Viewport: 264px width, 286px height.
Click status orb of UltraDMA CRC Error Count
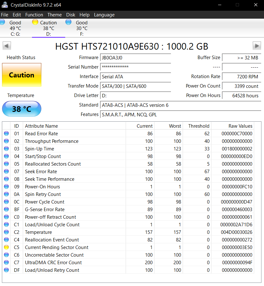click(x=6, y=263)
